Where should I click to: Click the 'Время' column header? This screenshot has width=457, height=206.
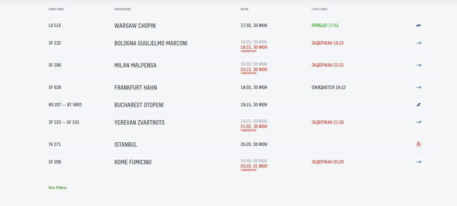click(245, 9)
